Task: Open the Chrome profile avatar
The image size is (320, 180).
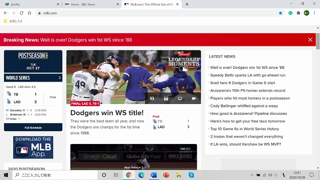Action: 306,13
